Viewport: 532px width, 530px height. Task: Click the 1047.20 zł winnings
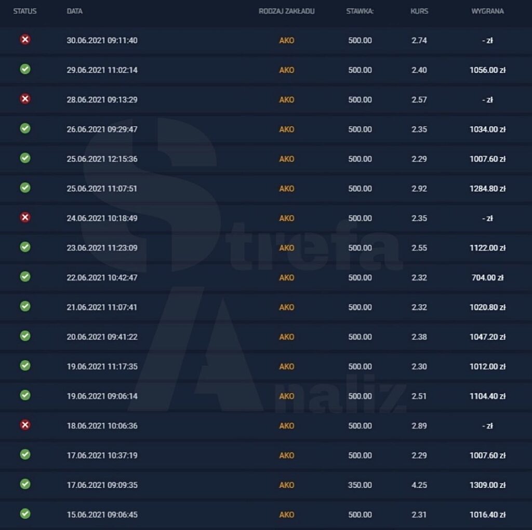click(487, 337)
